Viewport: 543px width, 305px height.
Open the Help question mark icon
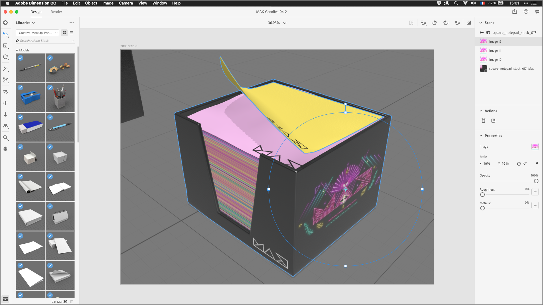[x=526, y=12]
